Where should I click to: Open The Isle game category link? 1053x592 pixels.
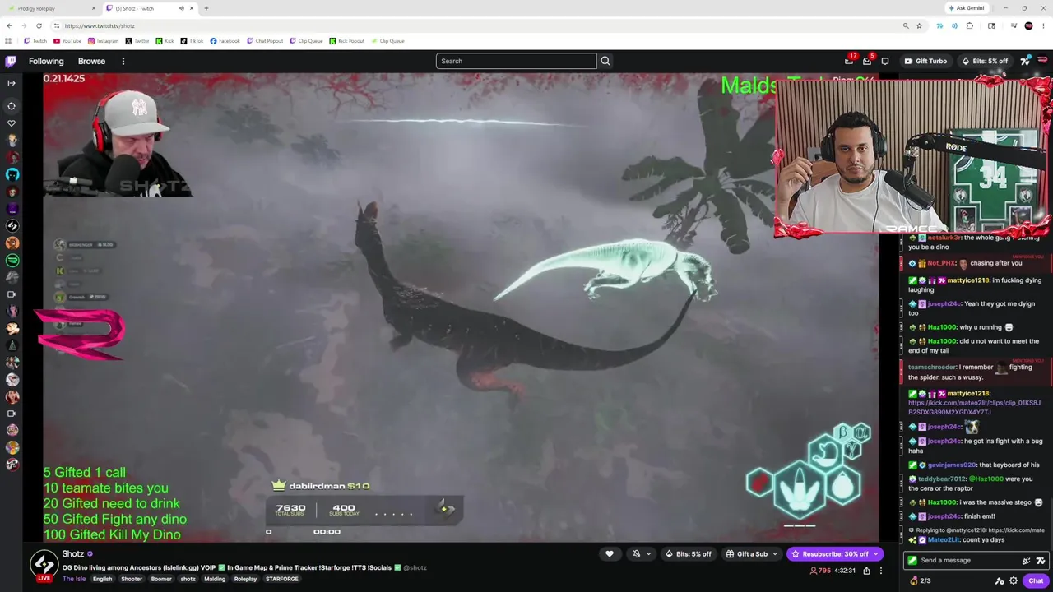point(74,579)
